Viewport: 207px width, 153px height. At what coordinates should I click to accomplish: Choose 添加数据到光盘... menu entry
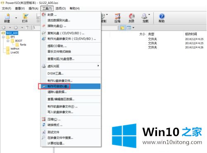tap(71, 20)
